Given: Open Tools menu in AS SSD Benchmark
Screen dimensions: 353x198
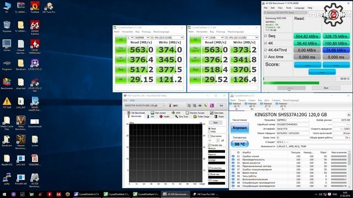Looking at the screenshot, I should click(288, 8).
